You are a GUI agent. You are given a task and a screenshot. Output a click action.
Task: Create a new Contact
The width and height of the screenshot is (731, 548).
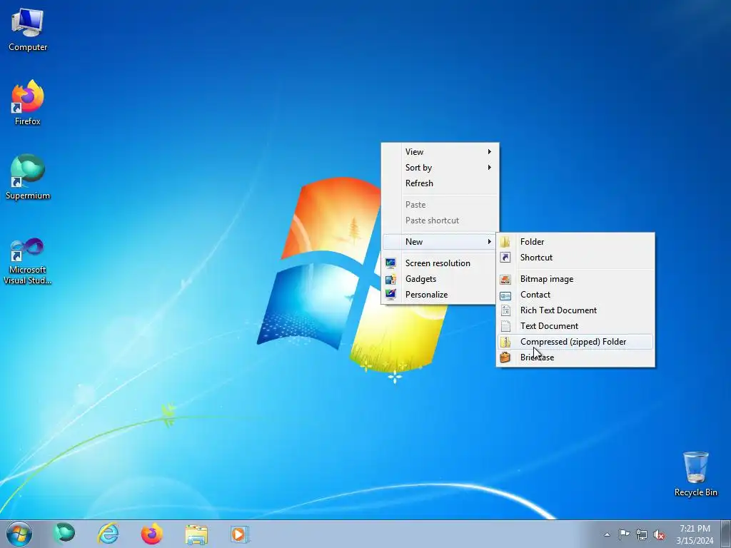coord(575,295)
